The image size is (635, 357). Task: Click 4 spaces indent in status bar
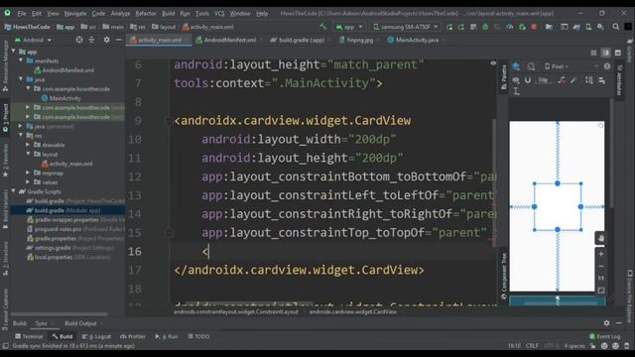pyautogui.click(x=574, y=346)
